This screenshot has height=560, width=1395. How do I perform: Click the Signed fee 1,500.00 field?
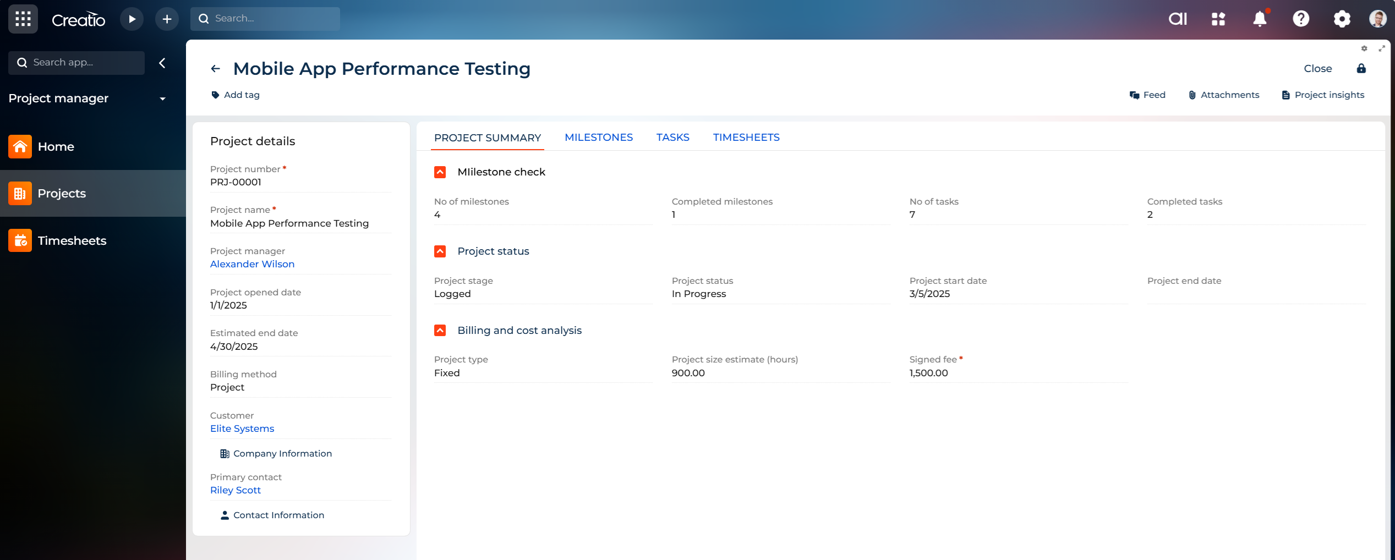1019,373
